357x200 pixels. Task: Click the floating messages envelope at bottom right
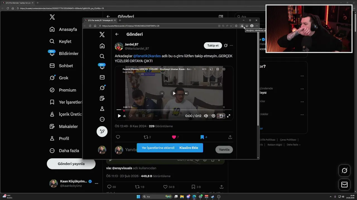(344, 184)
